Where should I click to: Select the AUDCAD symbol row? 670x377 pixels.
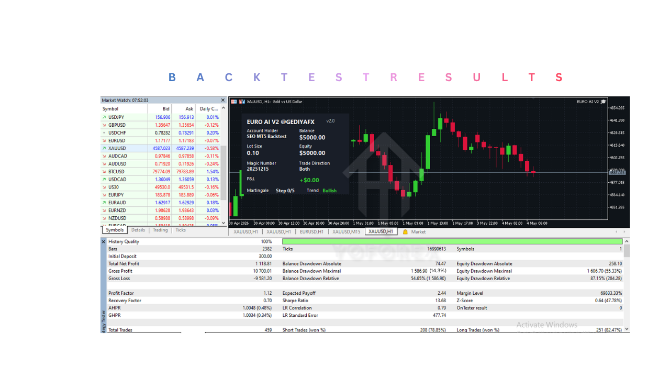coord(161,156)
